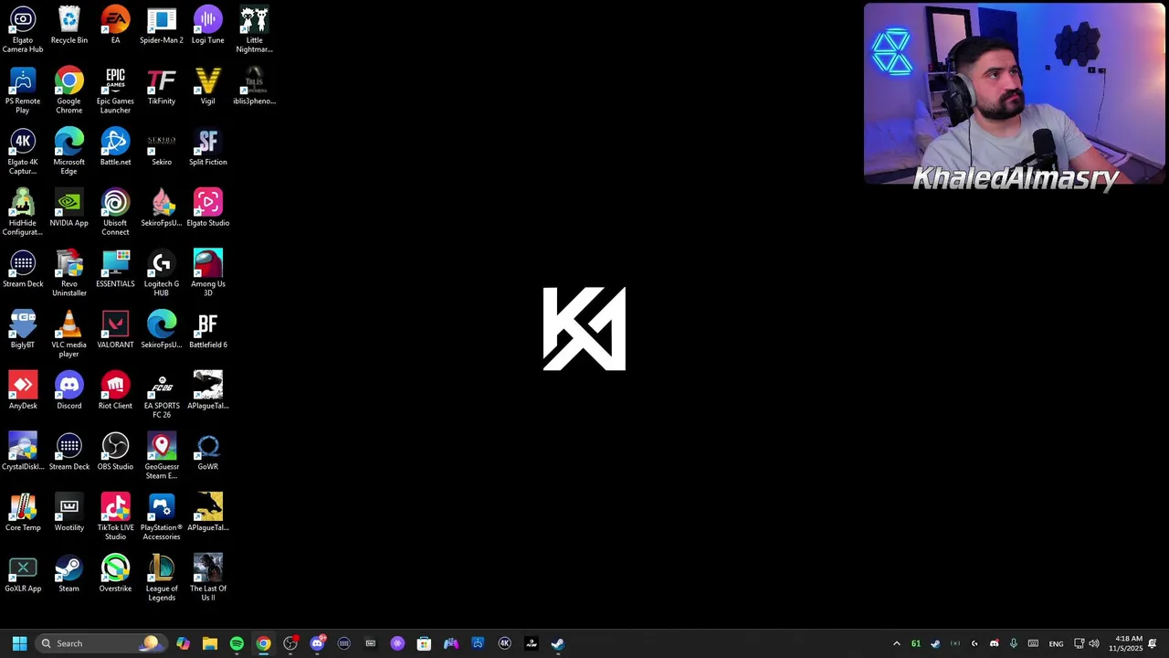
Task: Select the Discord desktop shortcut
Action: [x=69, y=390]
